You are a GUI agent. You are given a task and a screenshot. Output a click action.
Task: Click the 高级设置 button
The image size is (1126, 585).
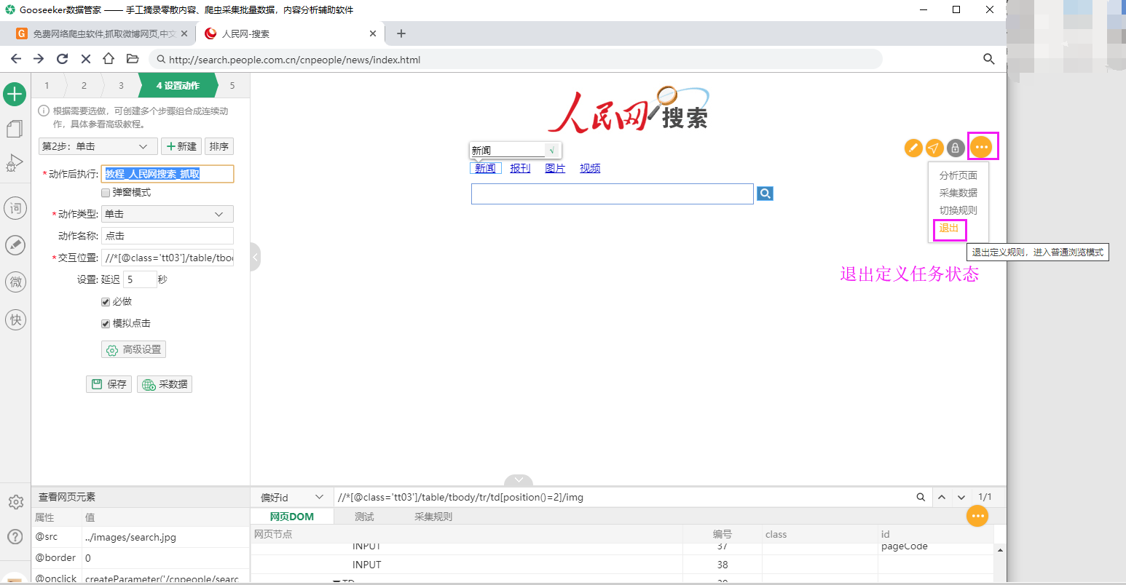click(x=133, y=349)
